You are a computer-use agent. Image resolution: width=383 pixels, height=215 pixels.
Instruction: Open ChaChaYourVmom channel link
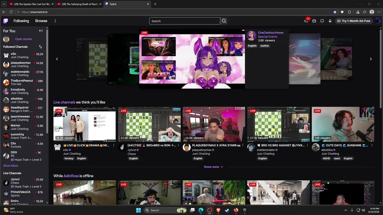pos(270,33)
